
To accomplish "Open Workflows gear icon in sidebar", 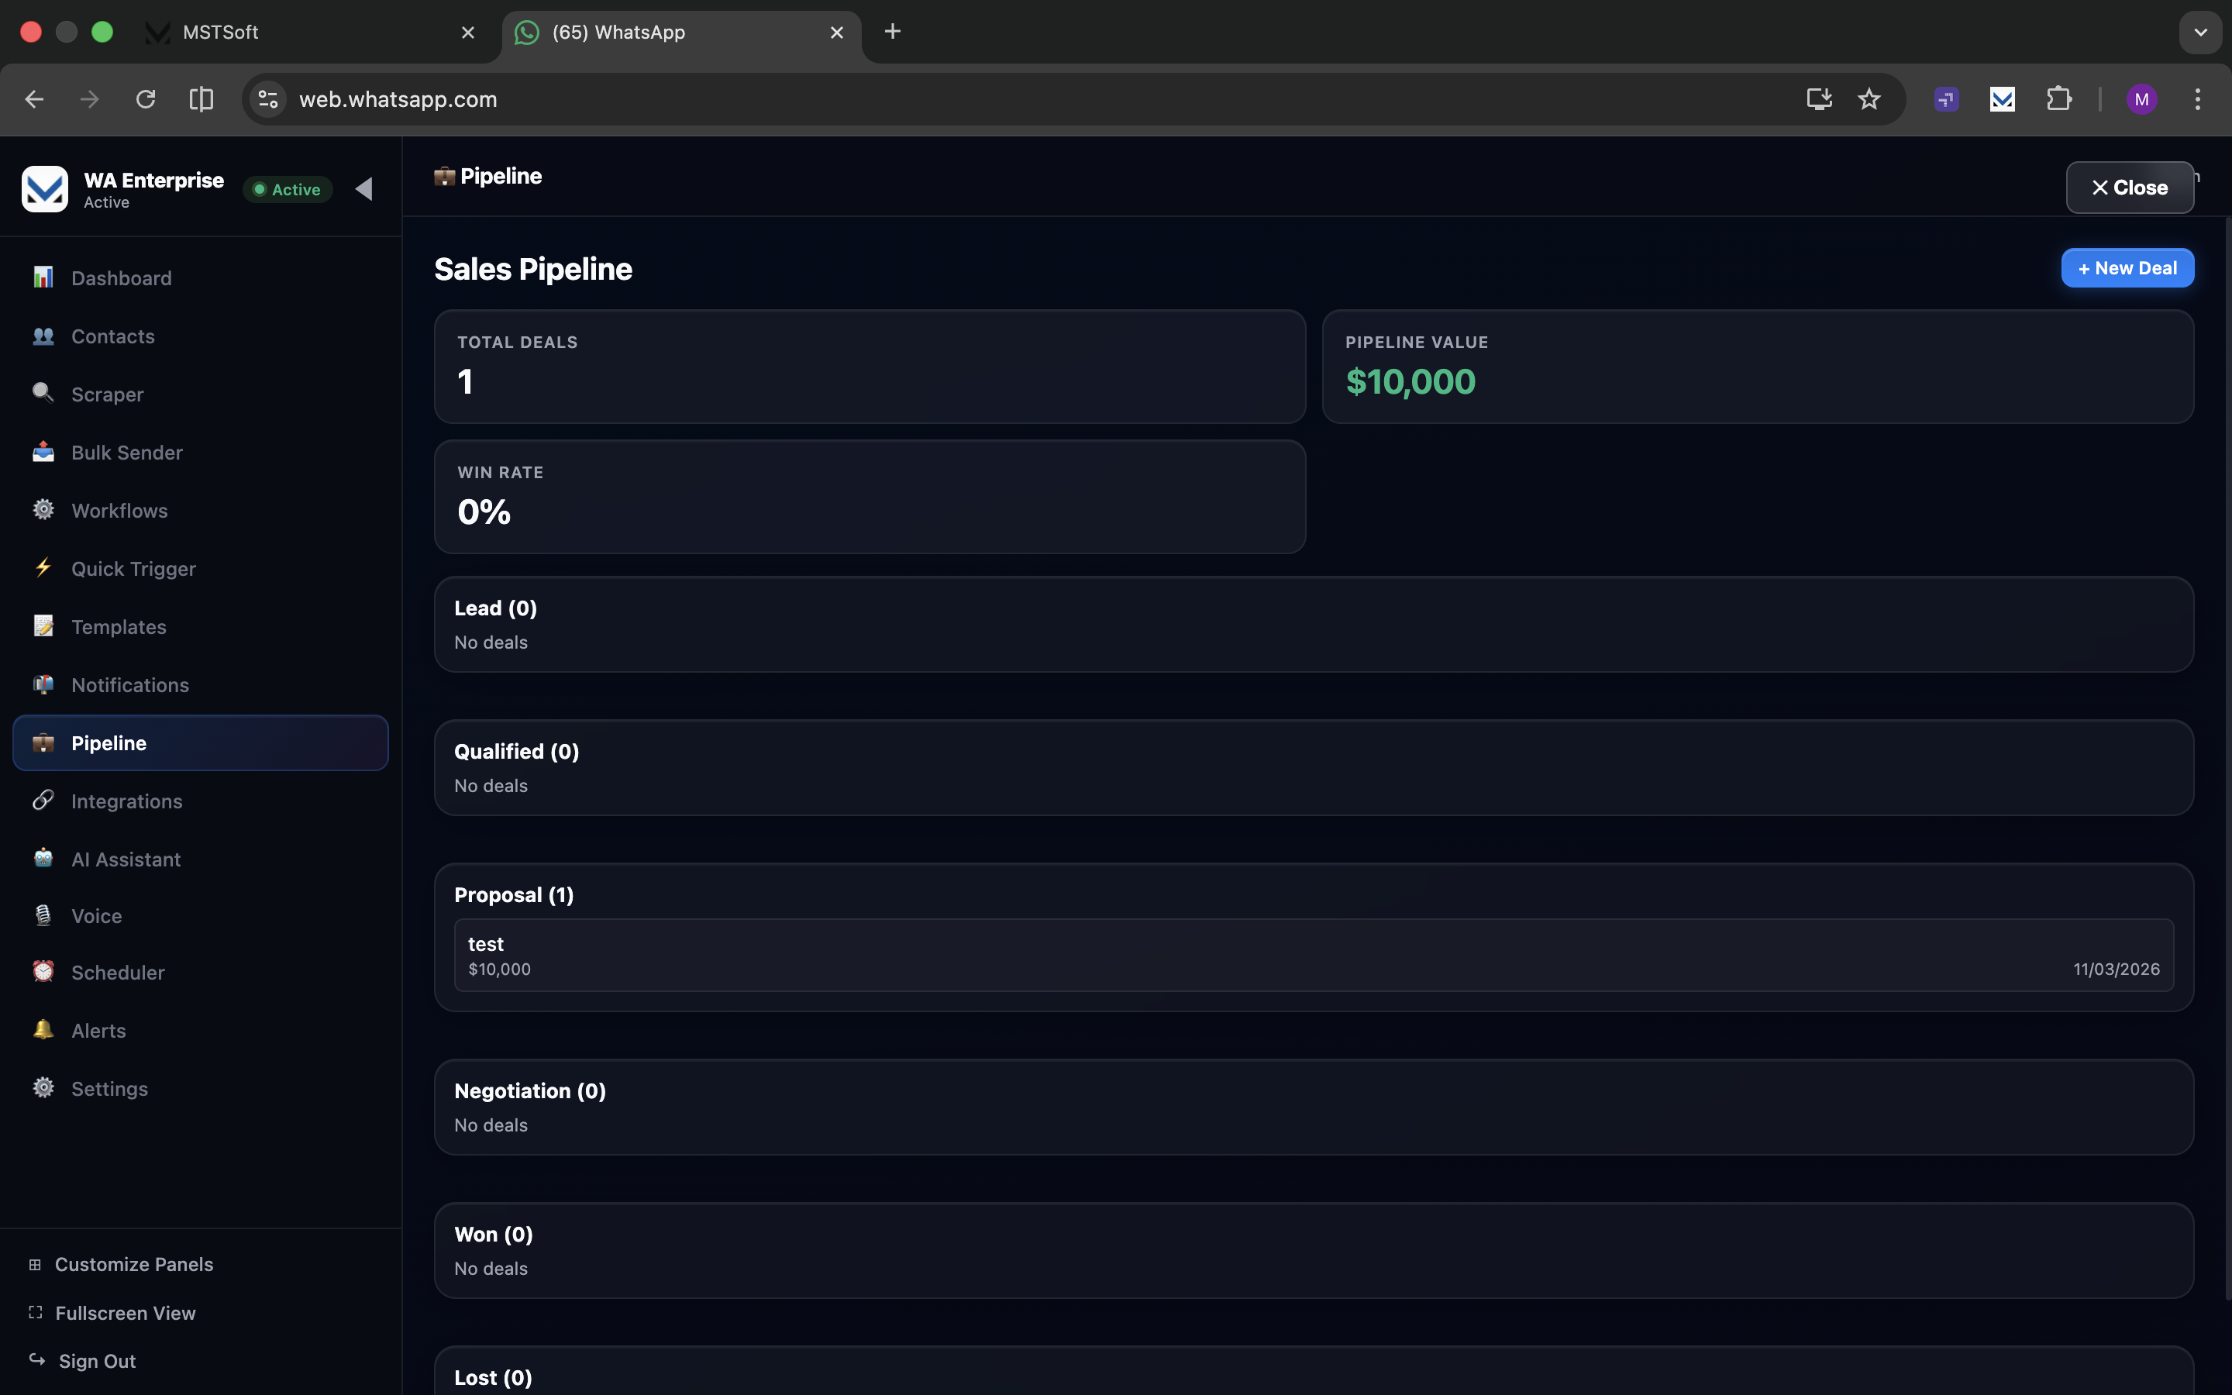I will (x=43, y=510).
